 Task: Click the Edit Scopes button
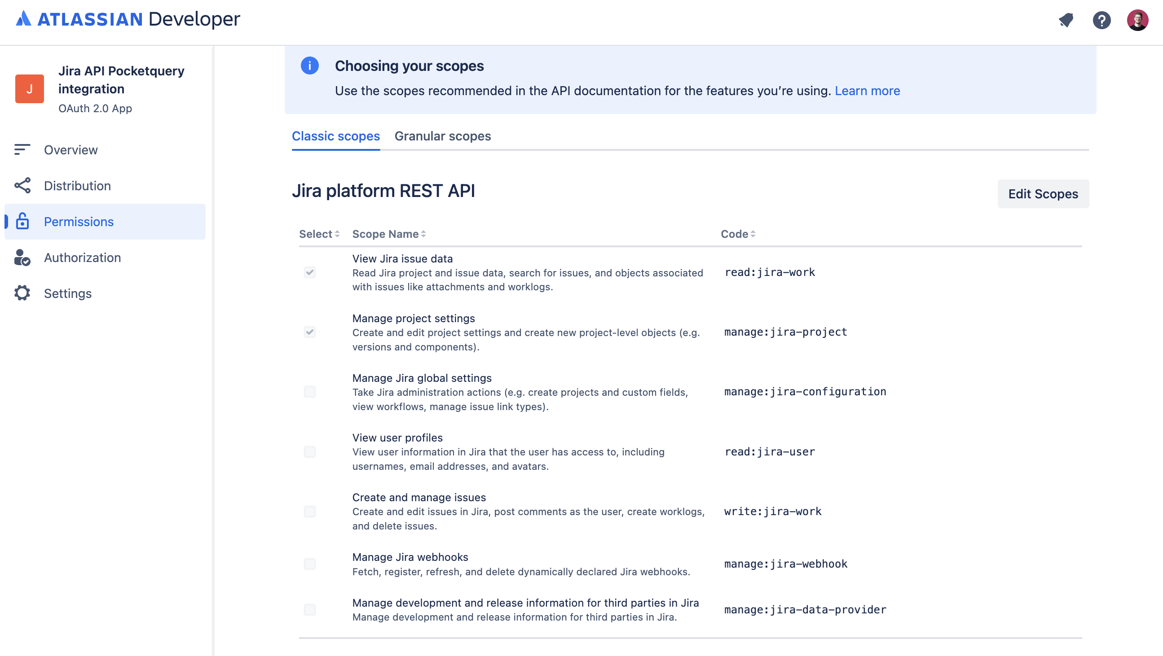click(x=1043, y=193)
